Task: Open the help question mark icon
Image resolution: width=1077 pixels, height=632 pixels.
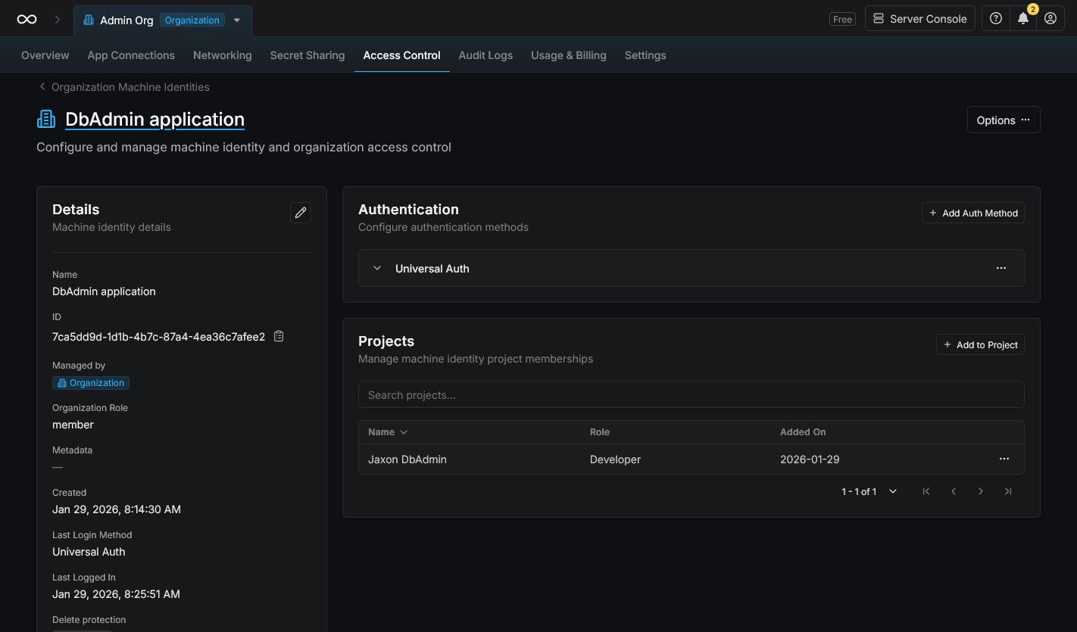Action: coord(996,19)
